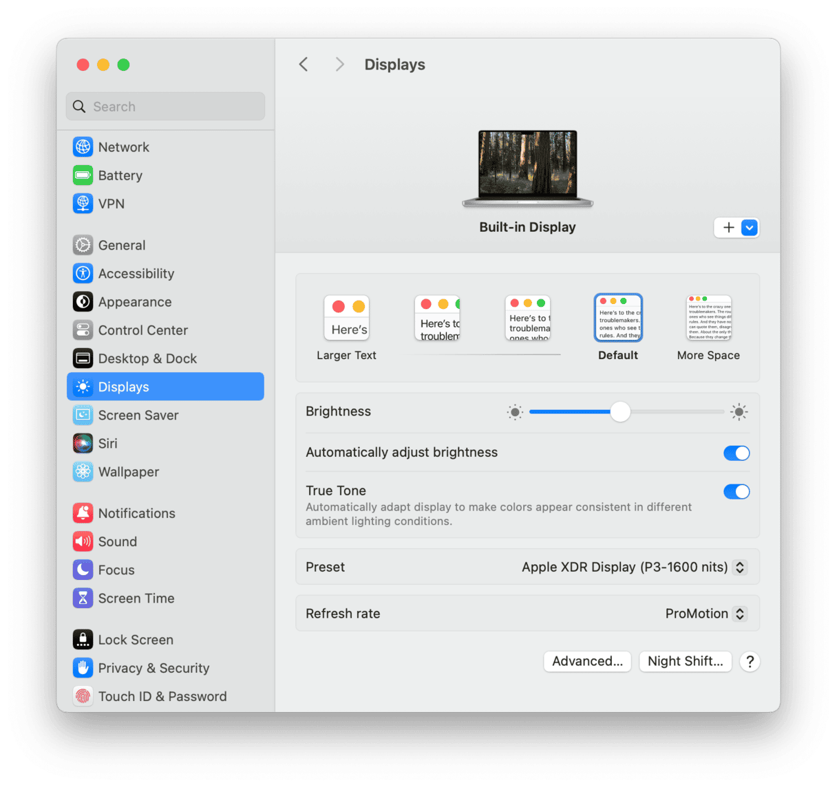
Task: Select Displays in the sidebar
Action: pos(123,386)
